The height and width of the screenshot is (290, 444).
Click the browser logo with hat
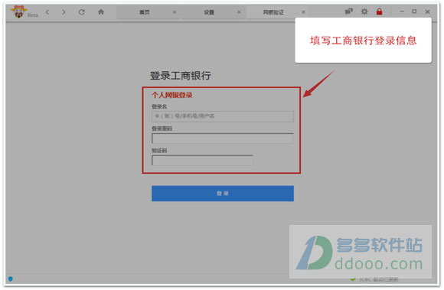18,11
